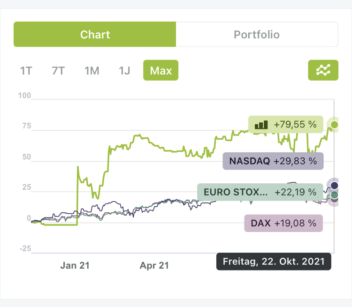
Task: Select the Chart tab
Action: tap(95, 35)
